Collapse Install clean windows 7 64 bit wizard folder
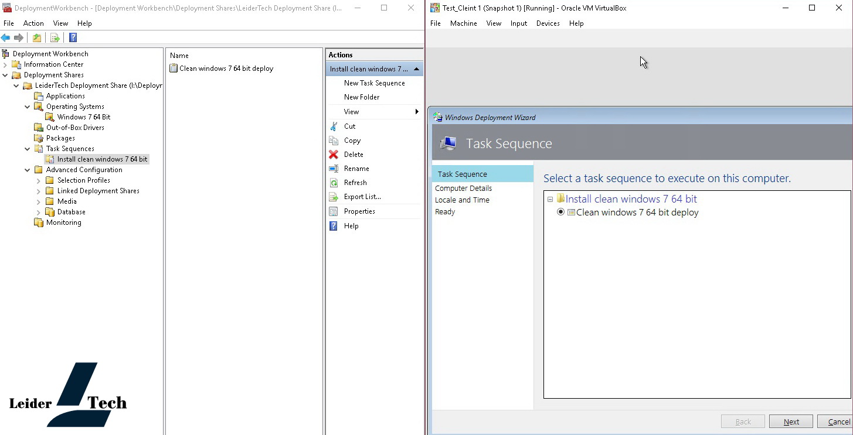This screenshot has width=853, height=435. (550, 200)
